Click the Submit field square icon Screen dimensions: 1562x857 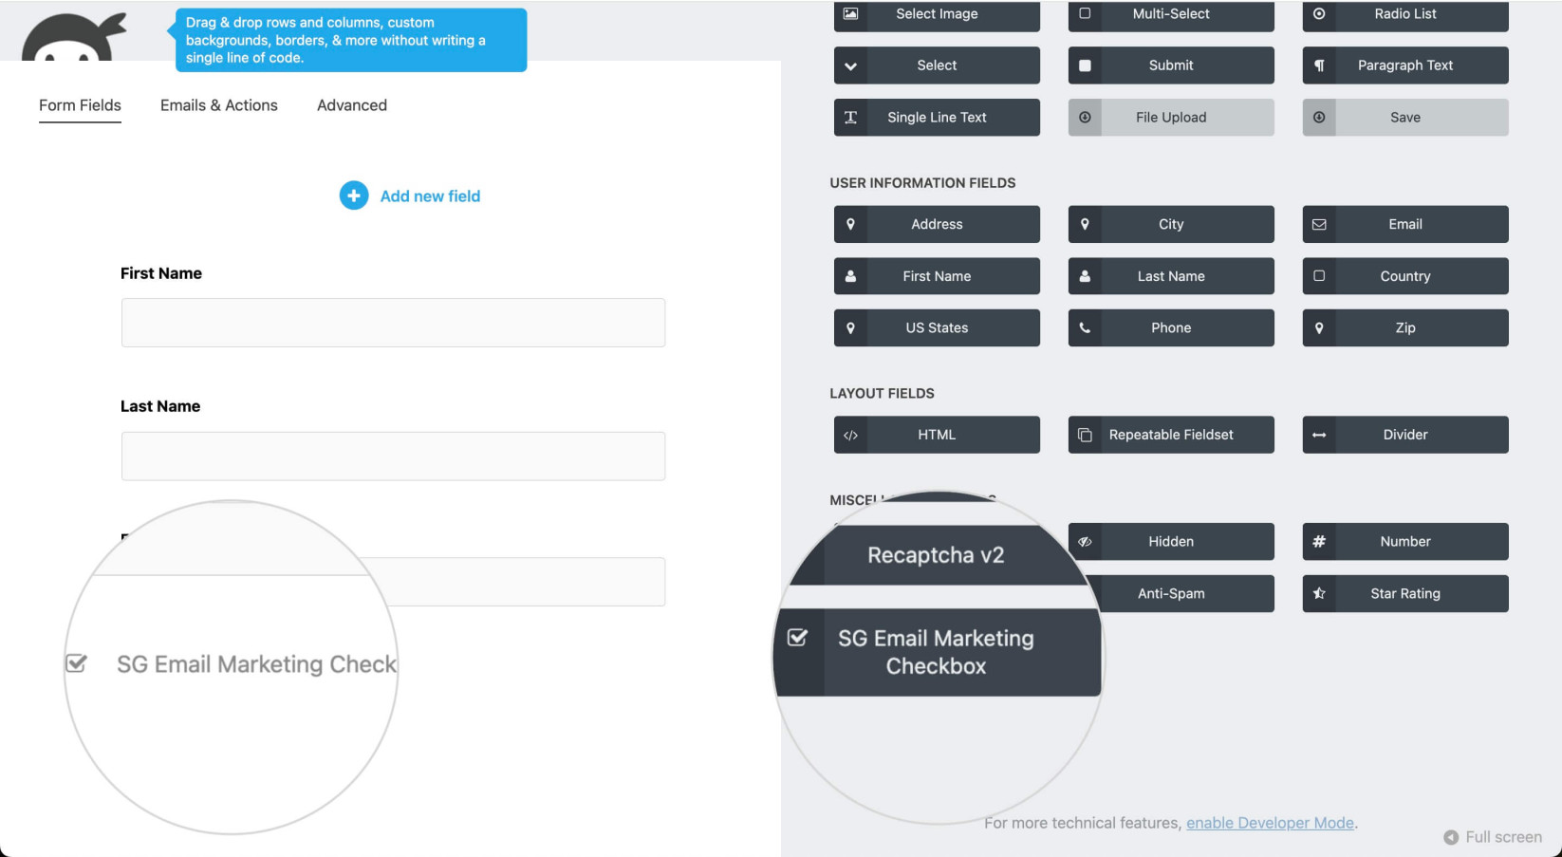click(1085, 65)
